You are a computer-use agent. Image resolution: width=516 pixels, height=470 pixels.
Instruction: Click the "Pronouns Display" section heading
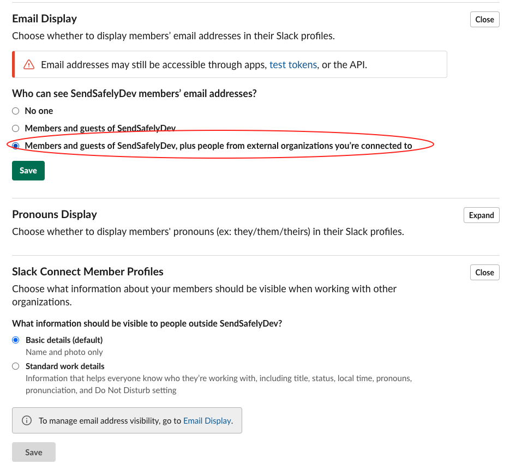[x=55, y=215]
